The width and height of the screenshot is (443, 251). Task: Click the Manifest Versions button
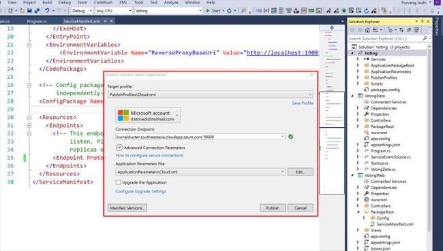tap(127, 208)
